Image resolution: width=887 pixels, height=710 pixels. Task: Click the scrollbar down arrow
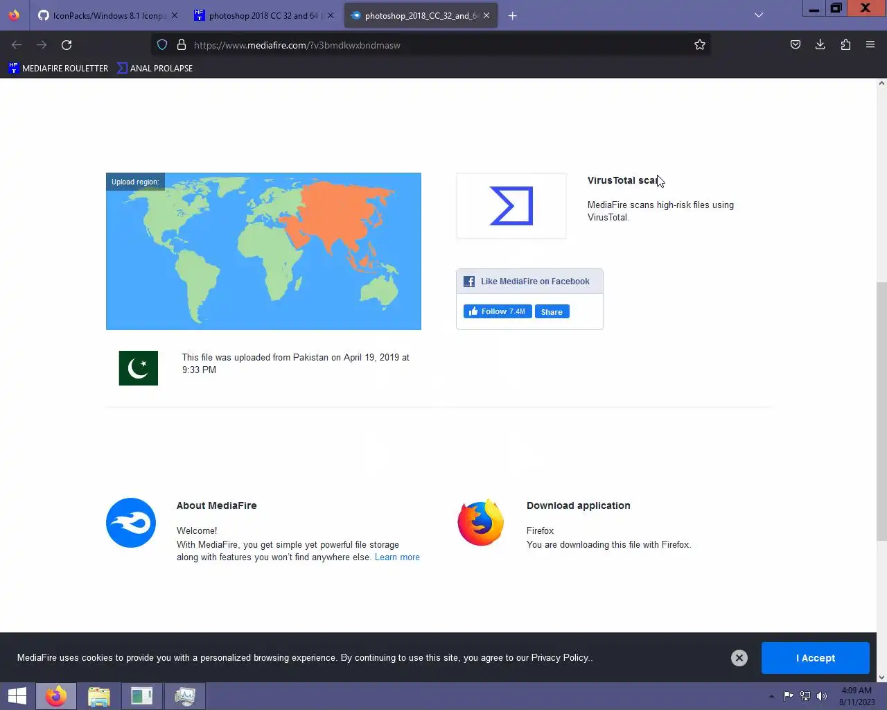pyautogui.click(x=881, y=677)
